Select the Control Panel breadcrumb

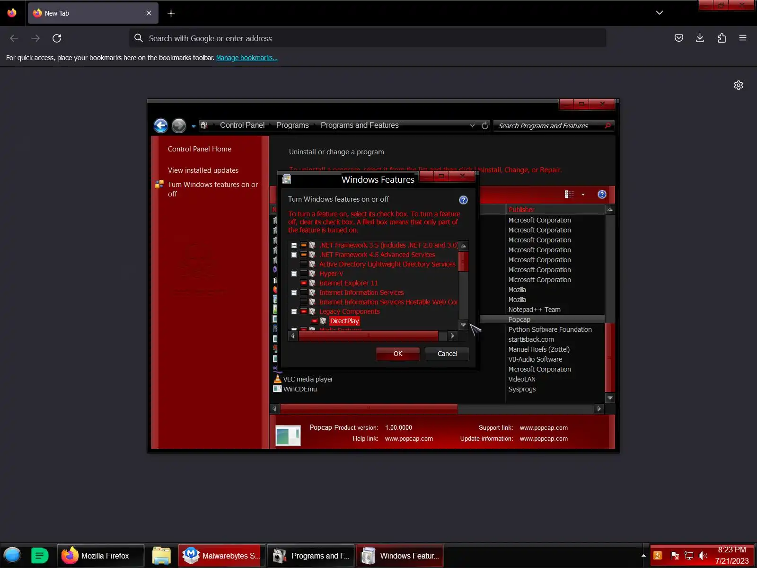[x=242, y=125]
